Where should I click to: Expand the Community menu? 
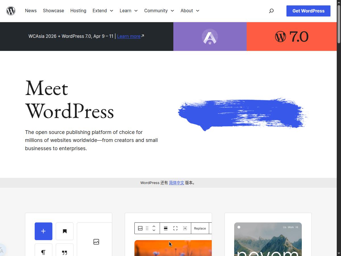click(x=159, y=11)
